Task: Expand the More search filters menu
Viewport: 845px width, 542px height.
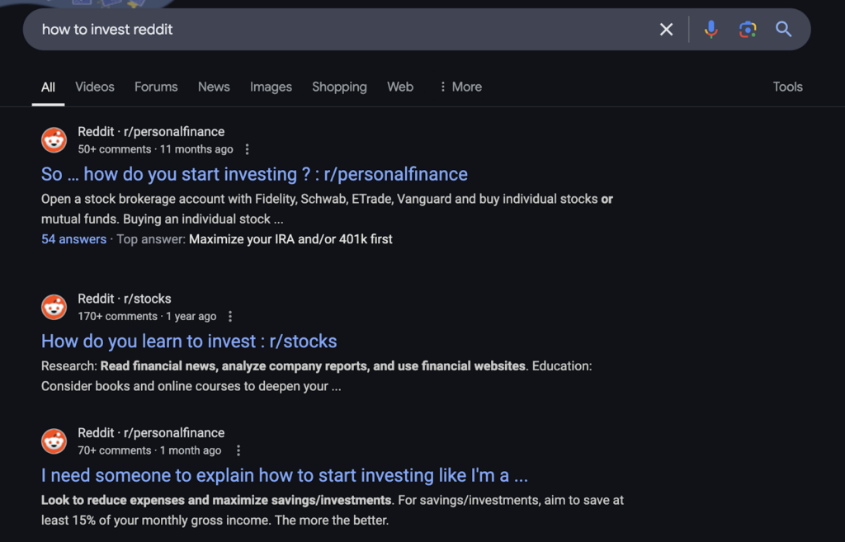Action: pos(460,87)
